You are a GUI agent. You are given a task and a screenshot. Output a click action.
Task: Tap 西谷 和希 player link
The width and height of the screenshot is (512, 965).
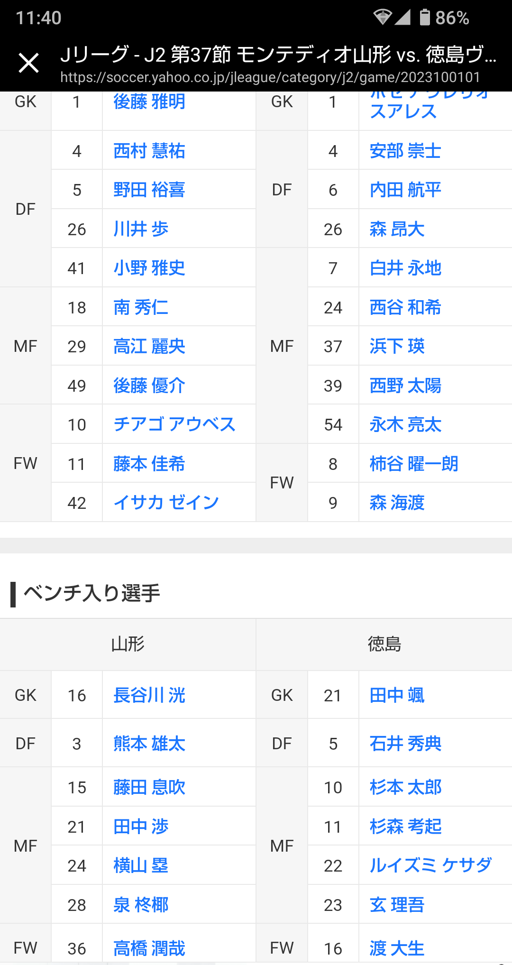[405, 307]
